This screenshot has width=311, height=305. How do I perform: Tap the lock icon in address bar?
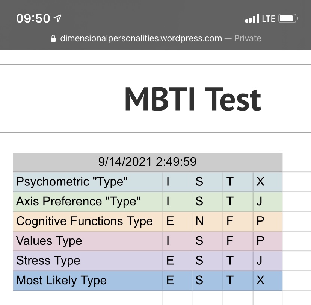(x=53, y=38)
